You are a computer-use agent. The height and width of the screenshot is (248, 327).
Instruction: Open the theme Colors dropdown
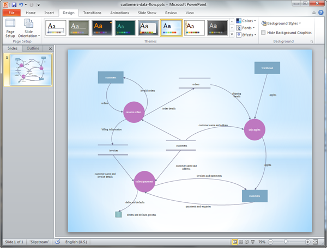247,22
